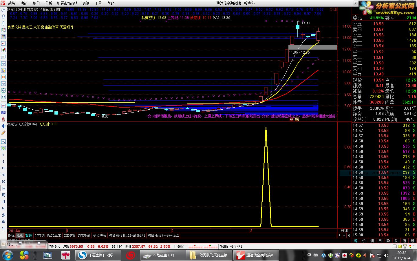Image resolution: width=417 pixels, height=261 pixels.
Task: Open the 分析 menu
Action: pyautogui.click(x=49, y=3)
